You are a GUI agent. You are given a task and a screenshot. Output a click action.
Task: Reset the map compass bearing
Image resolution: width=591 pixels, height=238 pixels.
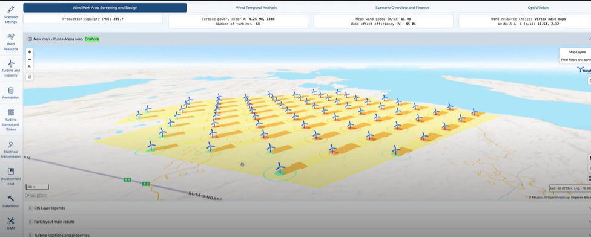coord(30,66)
